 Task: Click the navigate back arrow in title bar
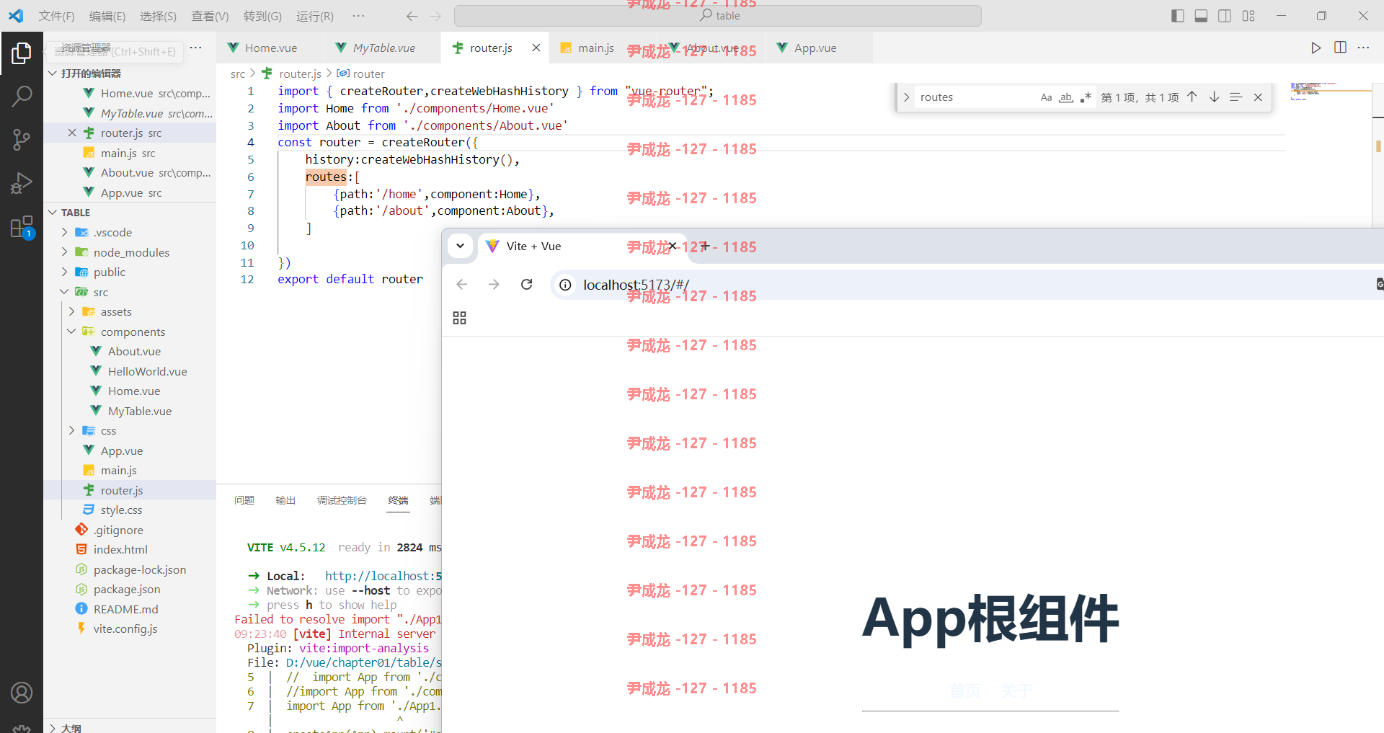pos(412,16)
